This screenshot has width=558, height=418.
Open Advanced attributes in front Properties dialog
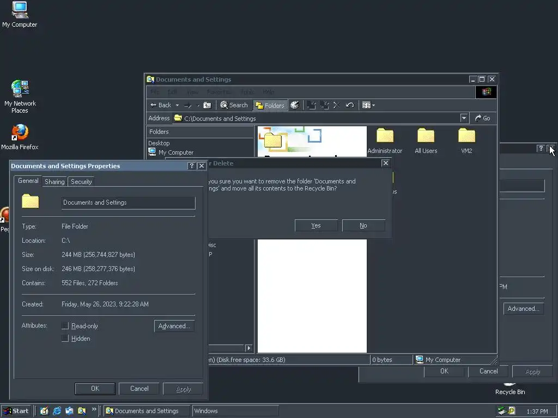click(174, 326)
